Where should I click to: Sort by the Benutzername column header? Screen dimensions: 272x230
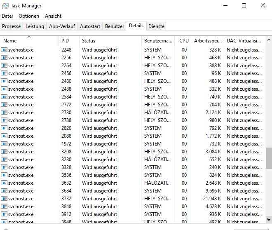pyautogui.click(x=158, y=40)
